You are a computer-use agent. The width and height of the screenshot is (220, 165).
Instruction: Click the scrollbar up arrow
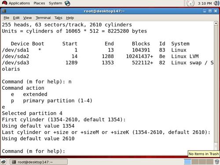click(x=216, y=23)
